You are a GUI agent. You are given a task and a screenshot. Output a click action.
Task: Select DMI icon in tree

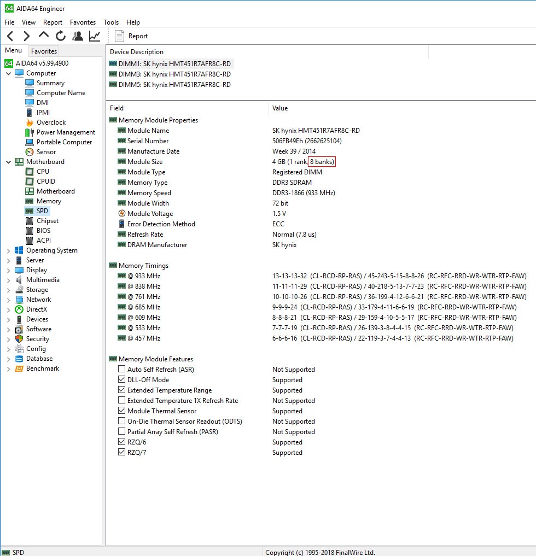click(30, 102)
